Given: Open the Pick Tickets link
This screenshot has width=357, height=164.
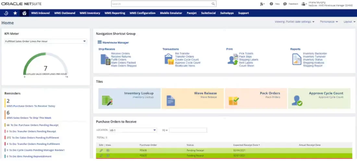Looking at the screenshot, I should tap(246, 53).
